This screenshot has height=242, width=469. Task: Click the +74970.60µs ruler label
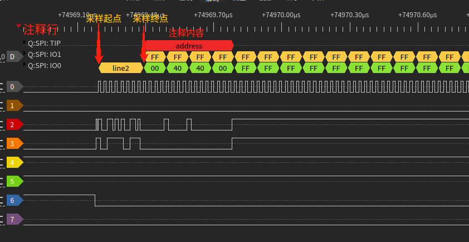coord(418,15)
